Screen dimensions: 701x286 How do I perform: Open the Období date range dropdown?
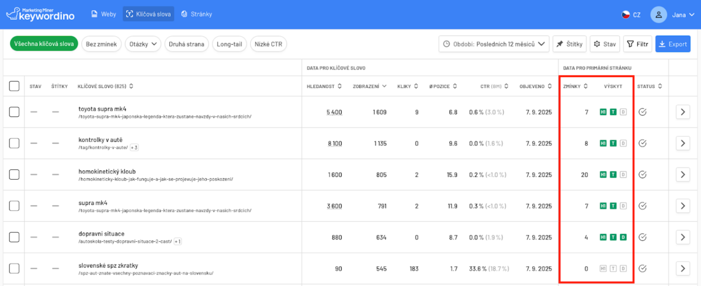(494, 44)
